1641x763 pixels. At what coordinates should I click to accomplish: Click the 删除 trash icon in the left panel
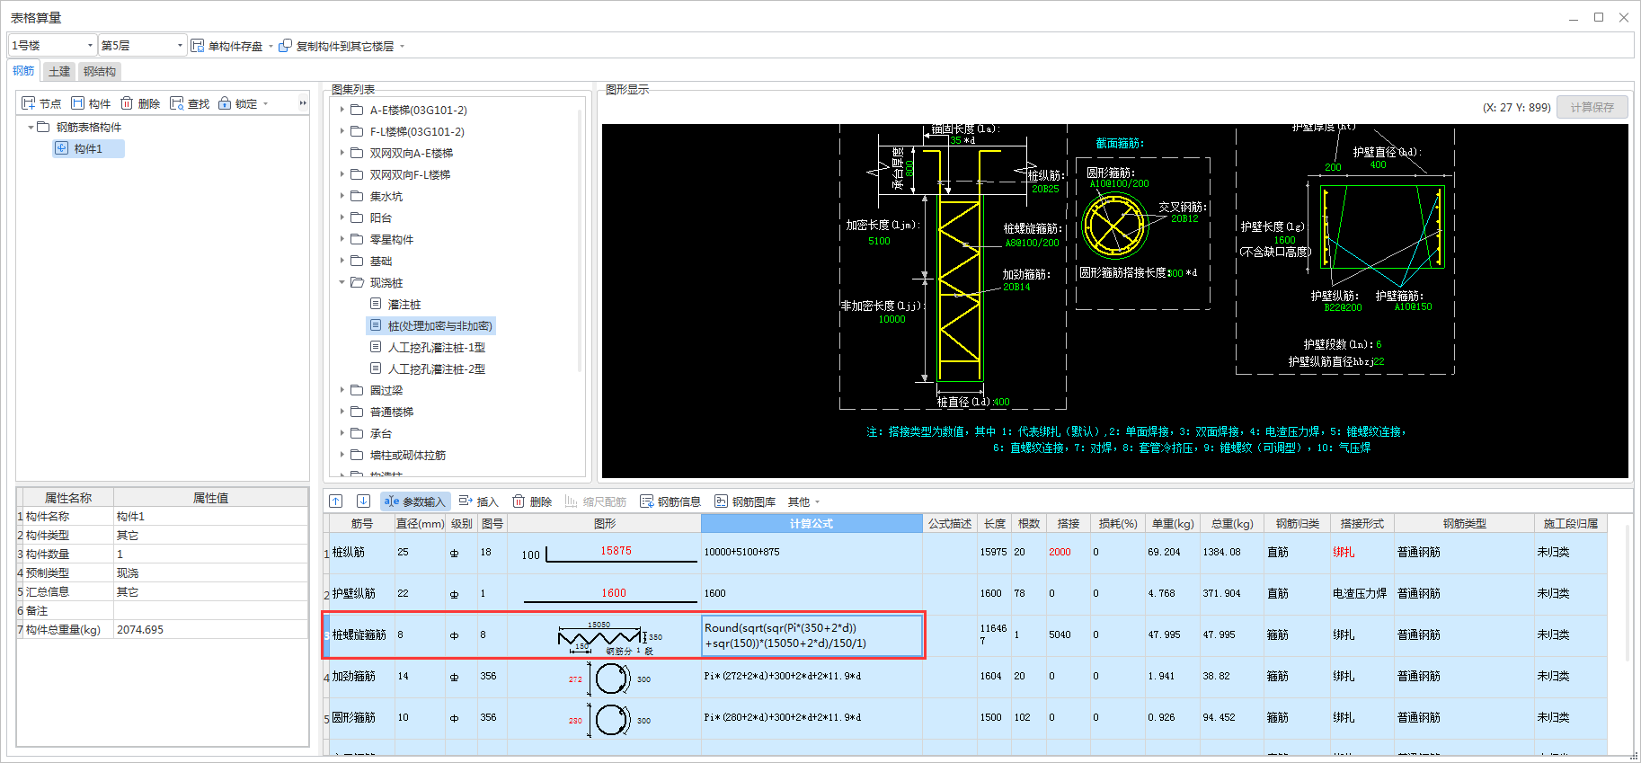pos(127,103)
